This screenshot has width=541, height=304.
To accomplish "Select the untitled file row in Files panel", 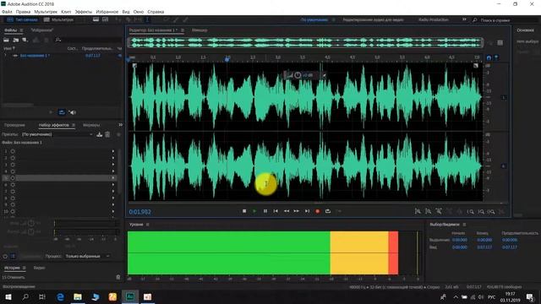I will (62, 56).
